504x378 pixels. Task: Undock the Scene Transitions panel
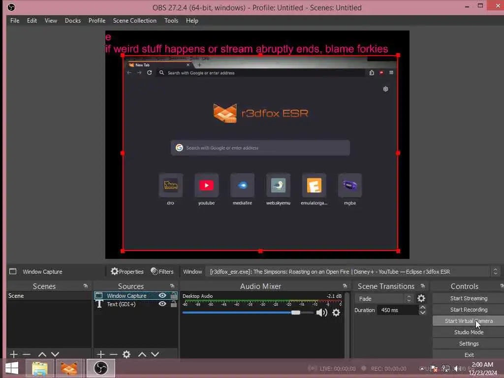pyautogui.click(x=423, y=286)
